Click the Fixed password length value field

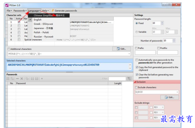(x=157, y=23)
